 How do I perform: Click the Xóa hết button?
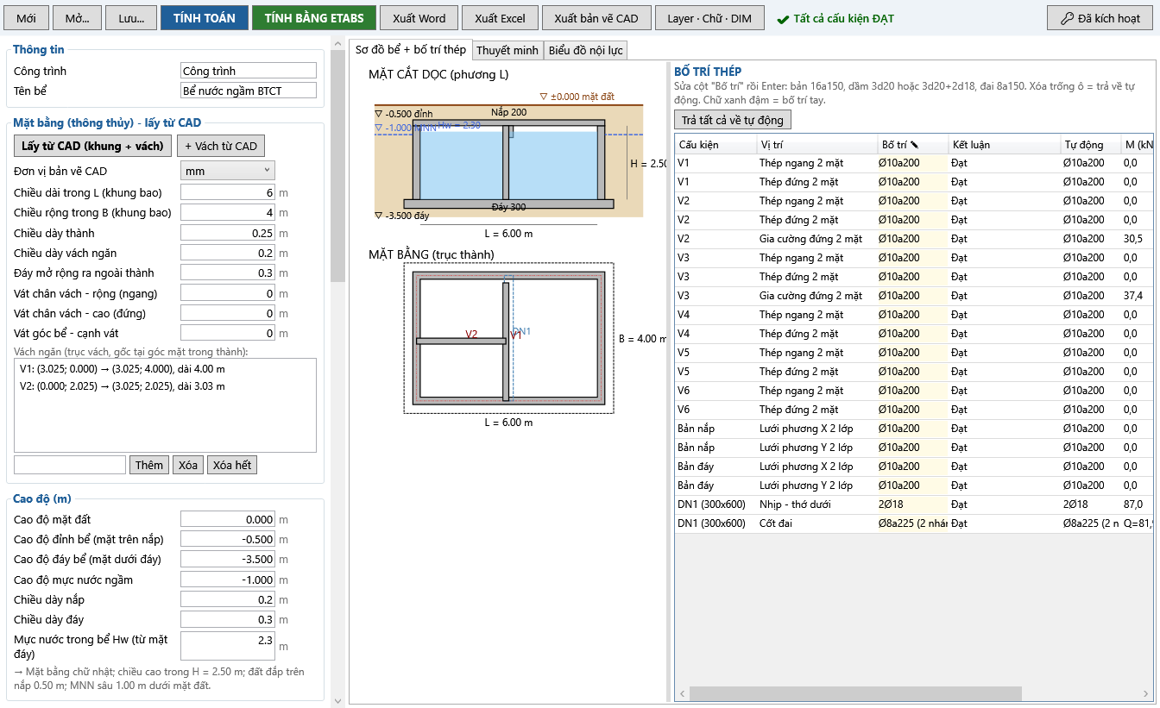(232, 465)
